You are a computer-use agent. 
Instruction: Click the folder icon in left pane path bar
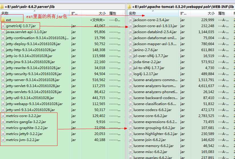coord(2,7)
